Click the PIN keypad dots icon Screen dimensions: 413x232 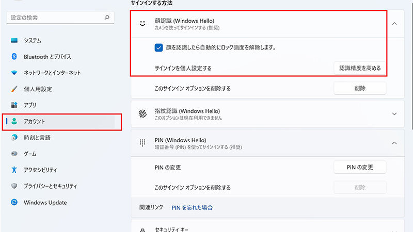142,143
